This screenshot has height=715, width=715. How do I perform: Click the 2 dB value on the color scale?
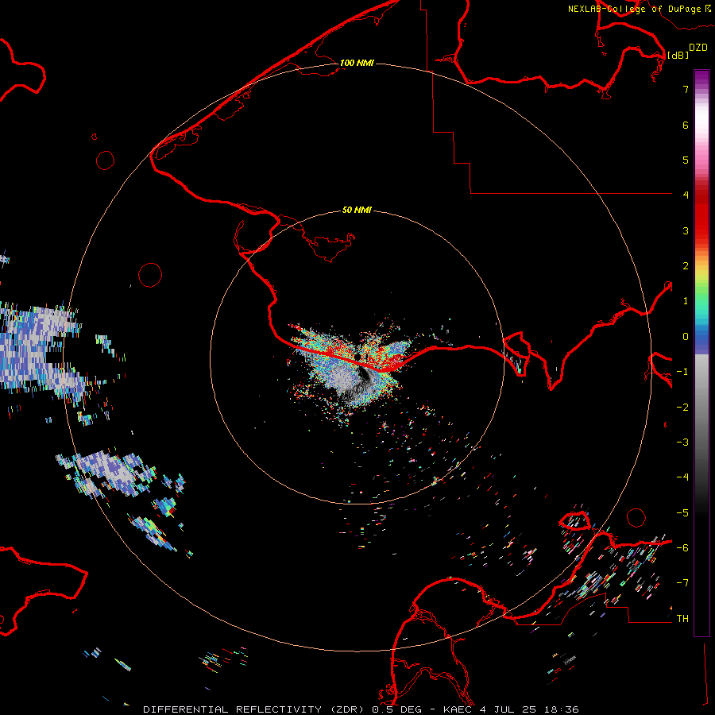686,266
